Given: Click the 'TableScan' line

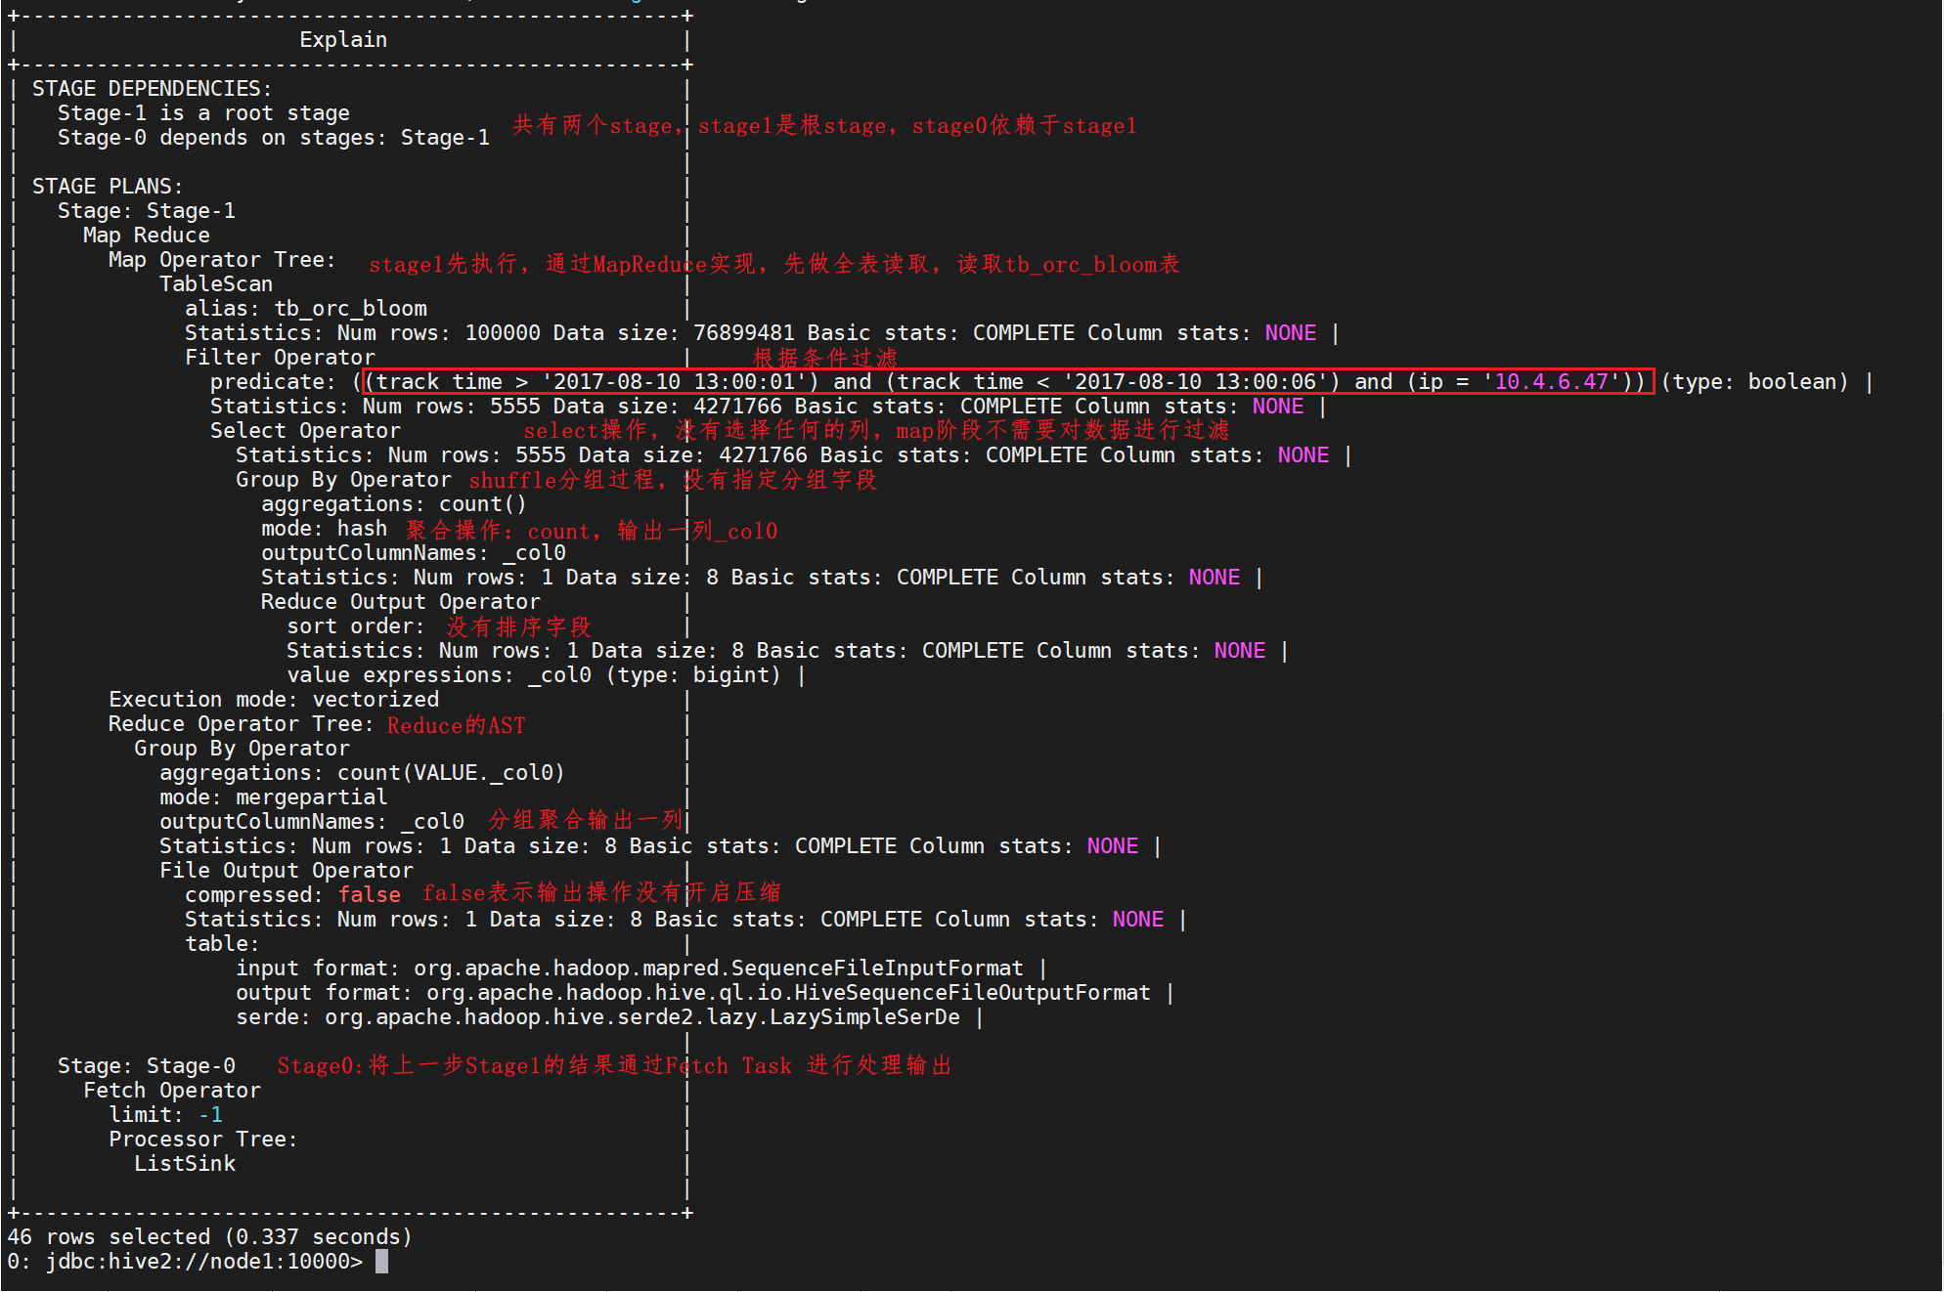Looking at the screenshot, I should 216,284.
